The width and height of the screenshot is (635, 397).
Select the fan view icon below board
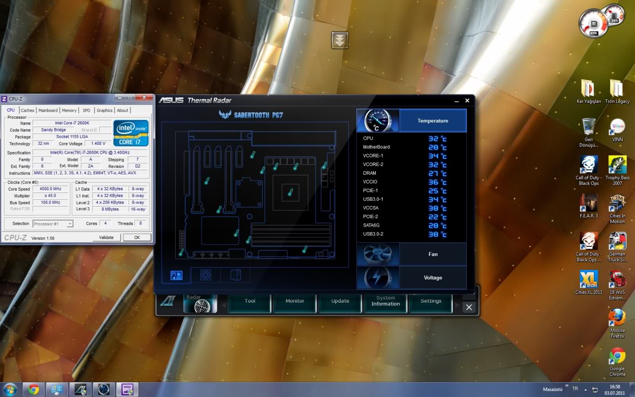point(205,275)
